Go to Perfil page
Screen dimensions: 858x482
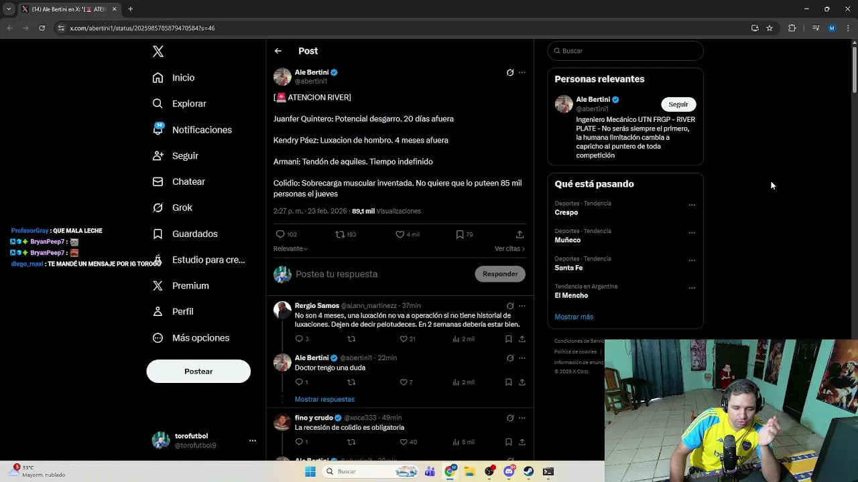click(173, 311)
